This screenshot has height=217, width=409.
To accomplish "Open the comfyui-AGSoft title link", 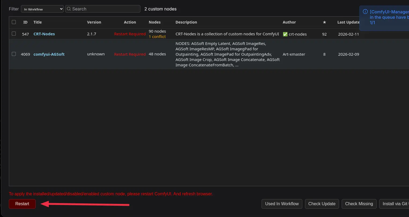I will [49, 54].
